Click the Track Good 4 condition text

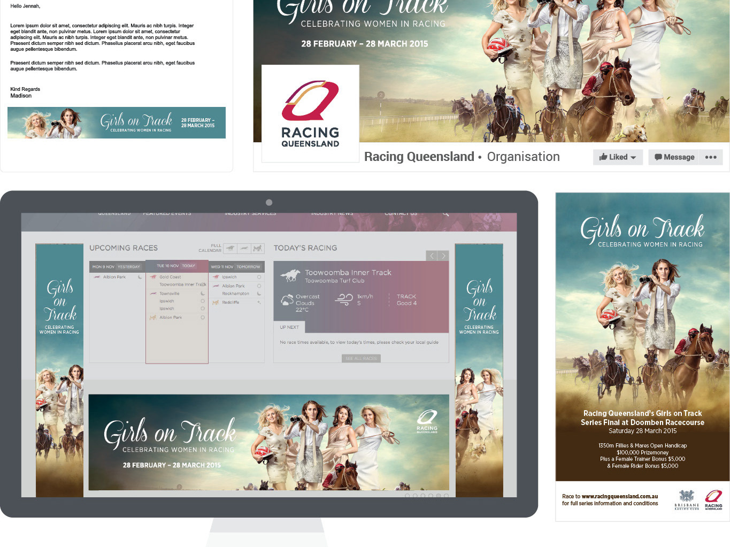tap(406, 300)
